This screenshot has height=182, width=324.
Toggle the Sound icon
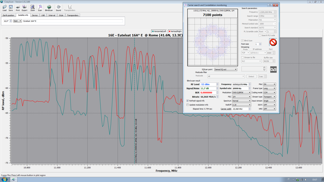(58, 8)
